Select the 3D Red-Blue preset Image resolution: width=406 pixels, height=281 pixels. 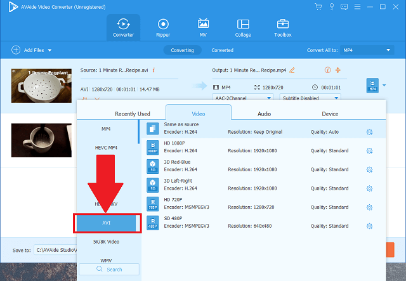(x=264, y=166)
